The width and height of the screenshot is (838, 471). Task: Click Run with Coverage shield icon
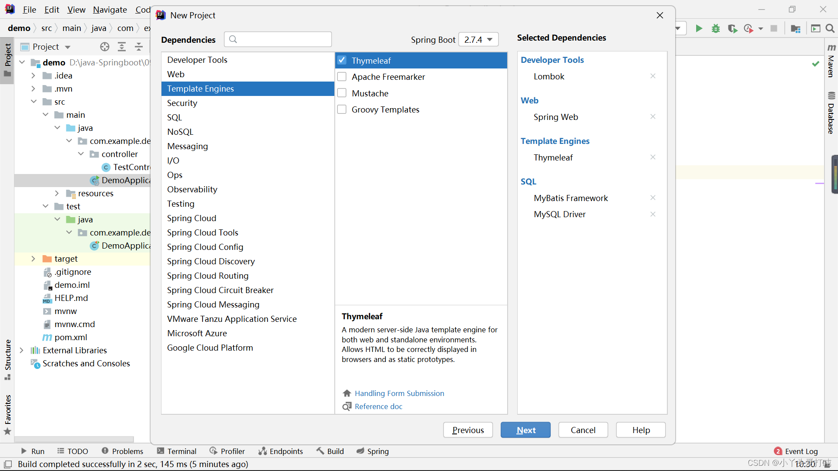click(732, 28)
